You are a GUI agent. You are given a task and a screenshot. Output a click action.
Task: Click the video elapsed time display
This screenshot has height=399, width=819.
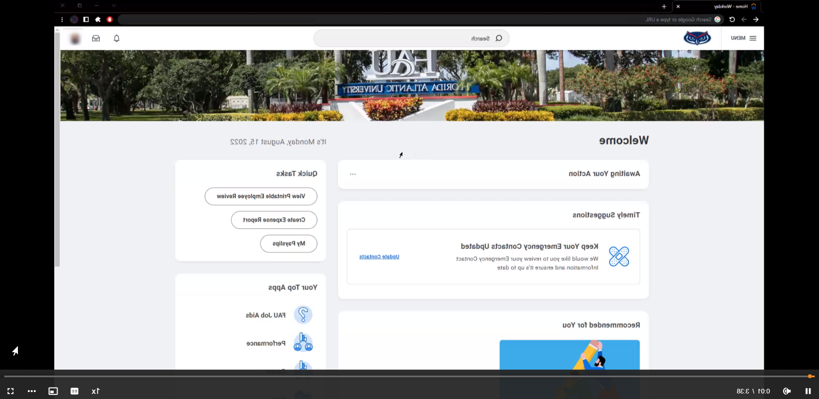point(764,391)
